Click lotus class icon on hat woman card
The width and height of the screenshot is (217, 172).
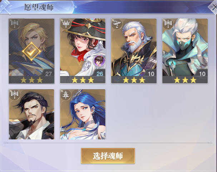pyautogui.click(x=65, y=24)
